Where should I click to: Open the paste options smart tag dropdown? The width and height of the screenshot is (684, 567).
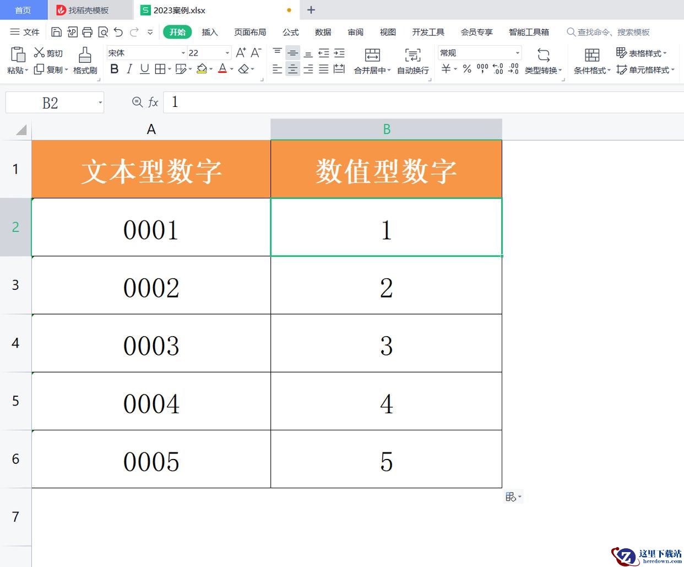click(x=513, y=496)
